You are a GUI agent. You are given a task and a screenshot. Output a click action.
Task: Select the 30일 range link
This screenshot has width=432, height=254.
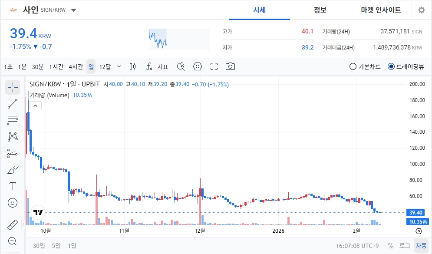point(39,245)
